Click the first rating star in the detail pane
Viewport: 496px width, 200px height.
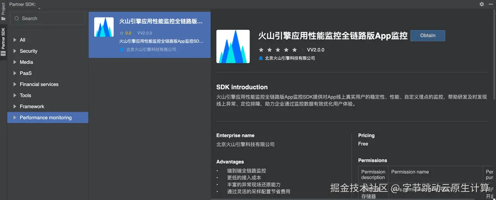click(x=261, y=50)
